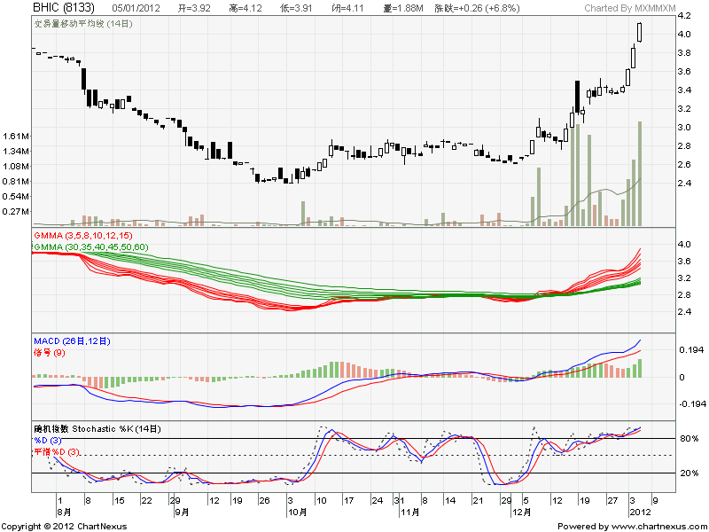Click the blue %D (3) legend label
709x532 pixels.
pos(46,440)
